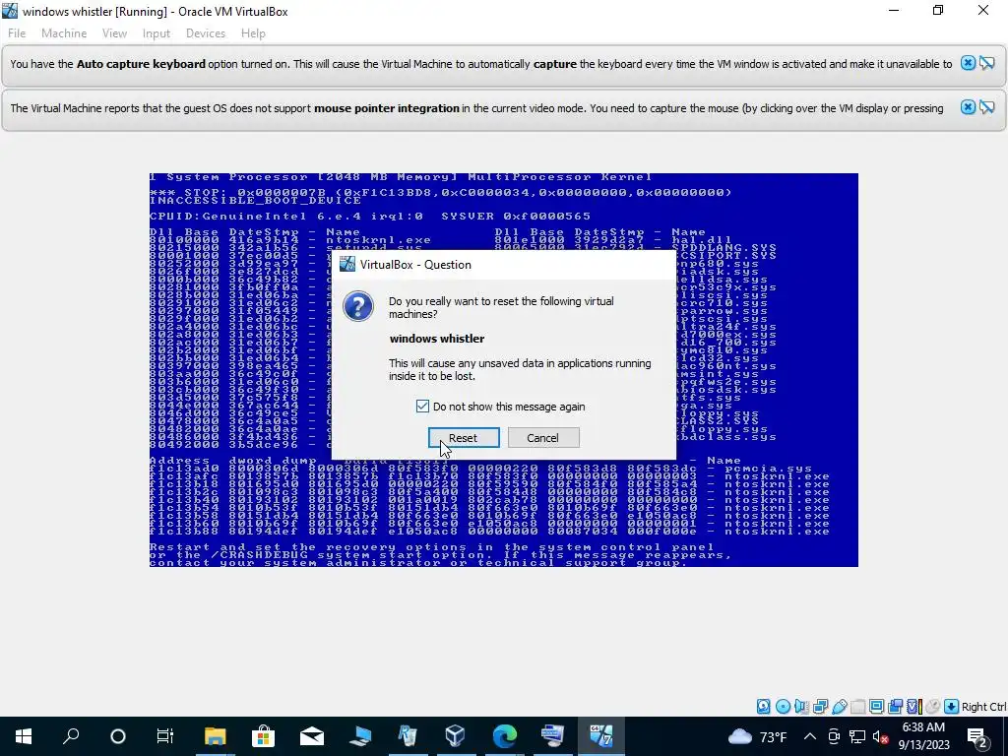Expand hidden system tray icons
The image size is (1008, 756).
810,736
